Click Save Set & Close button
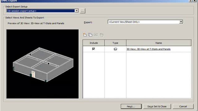Screen dimensions: 198x111 tap(157, 106)
